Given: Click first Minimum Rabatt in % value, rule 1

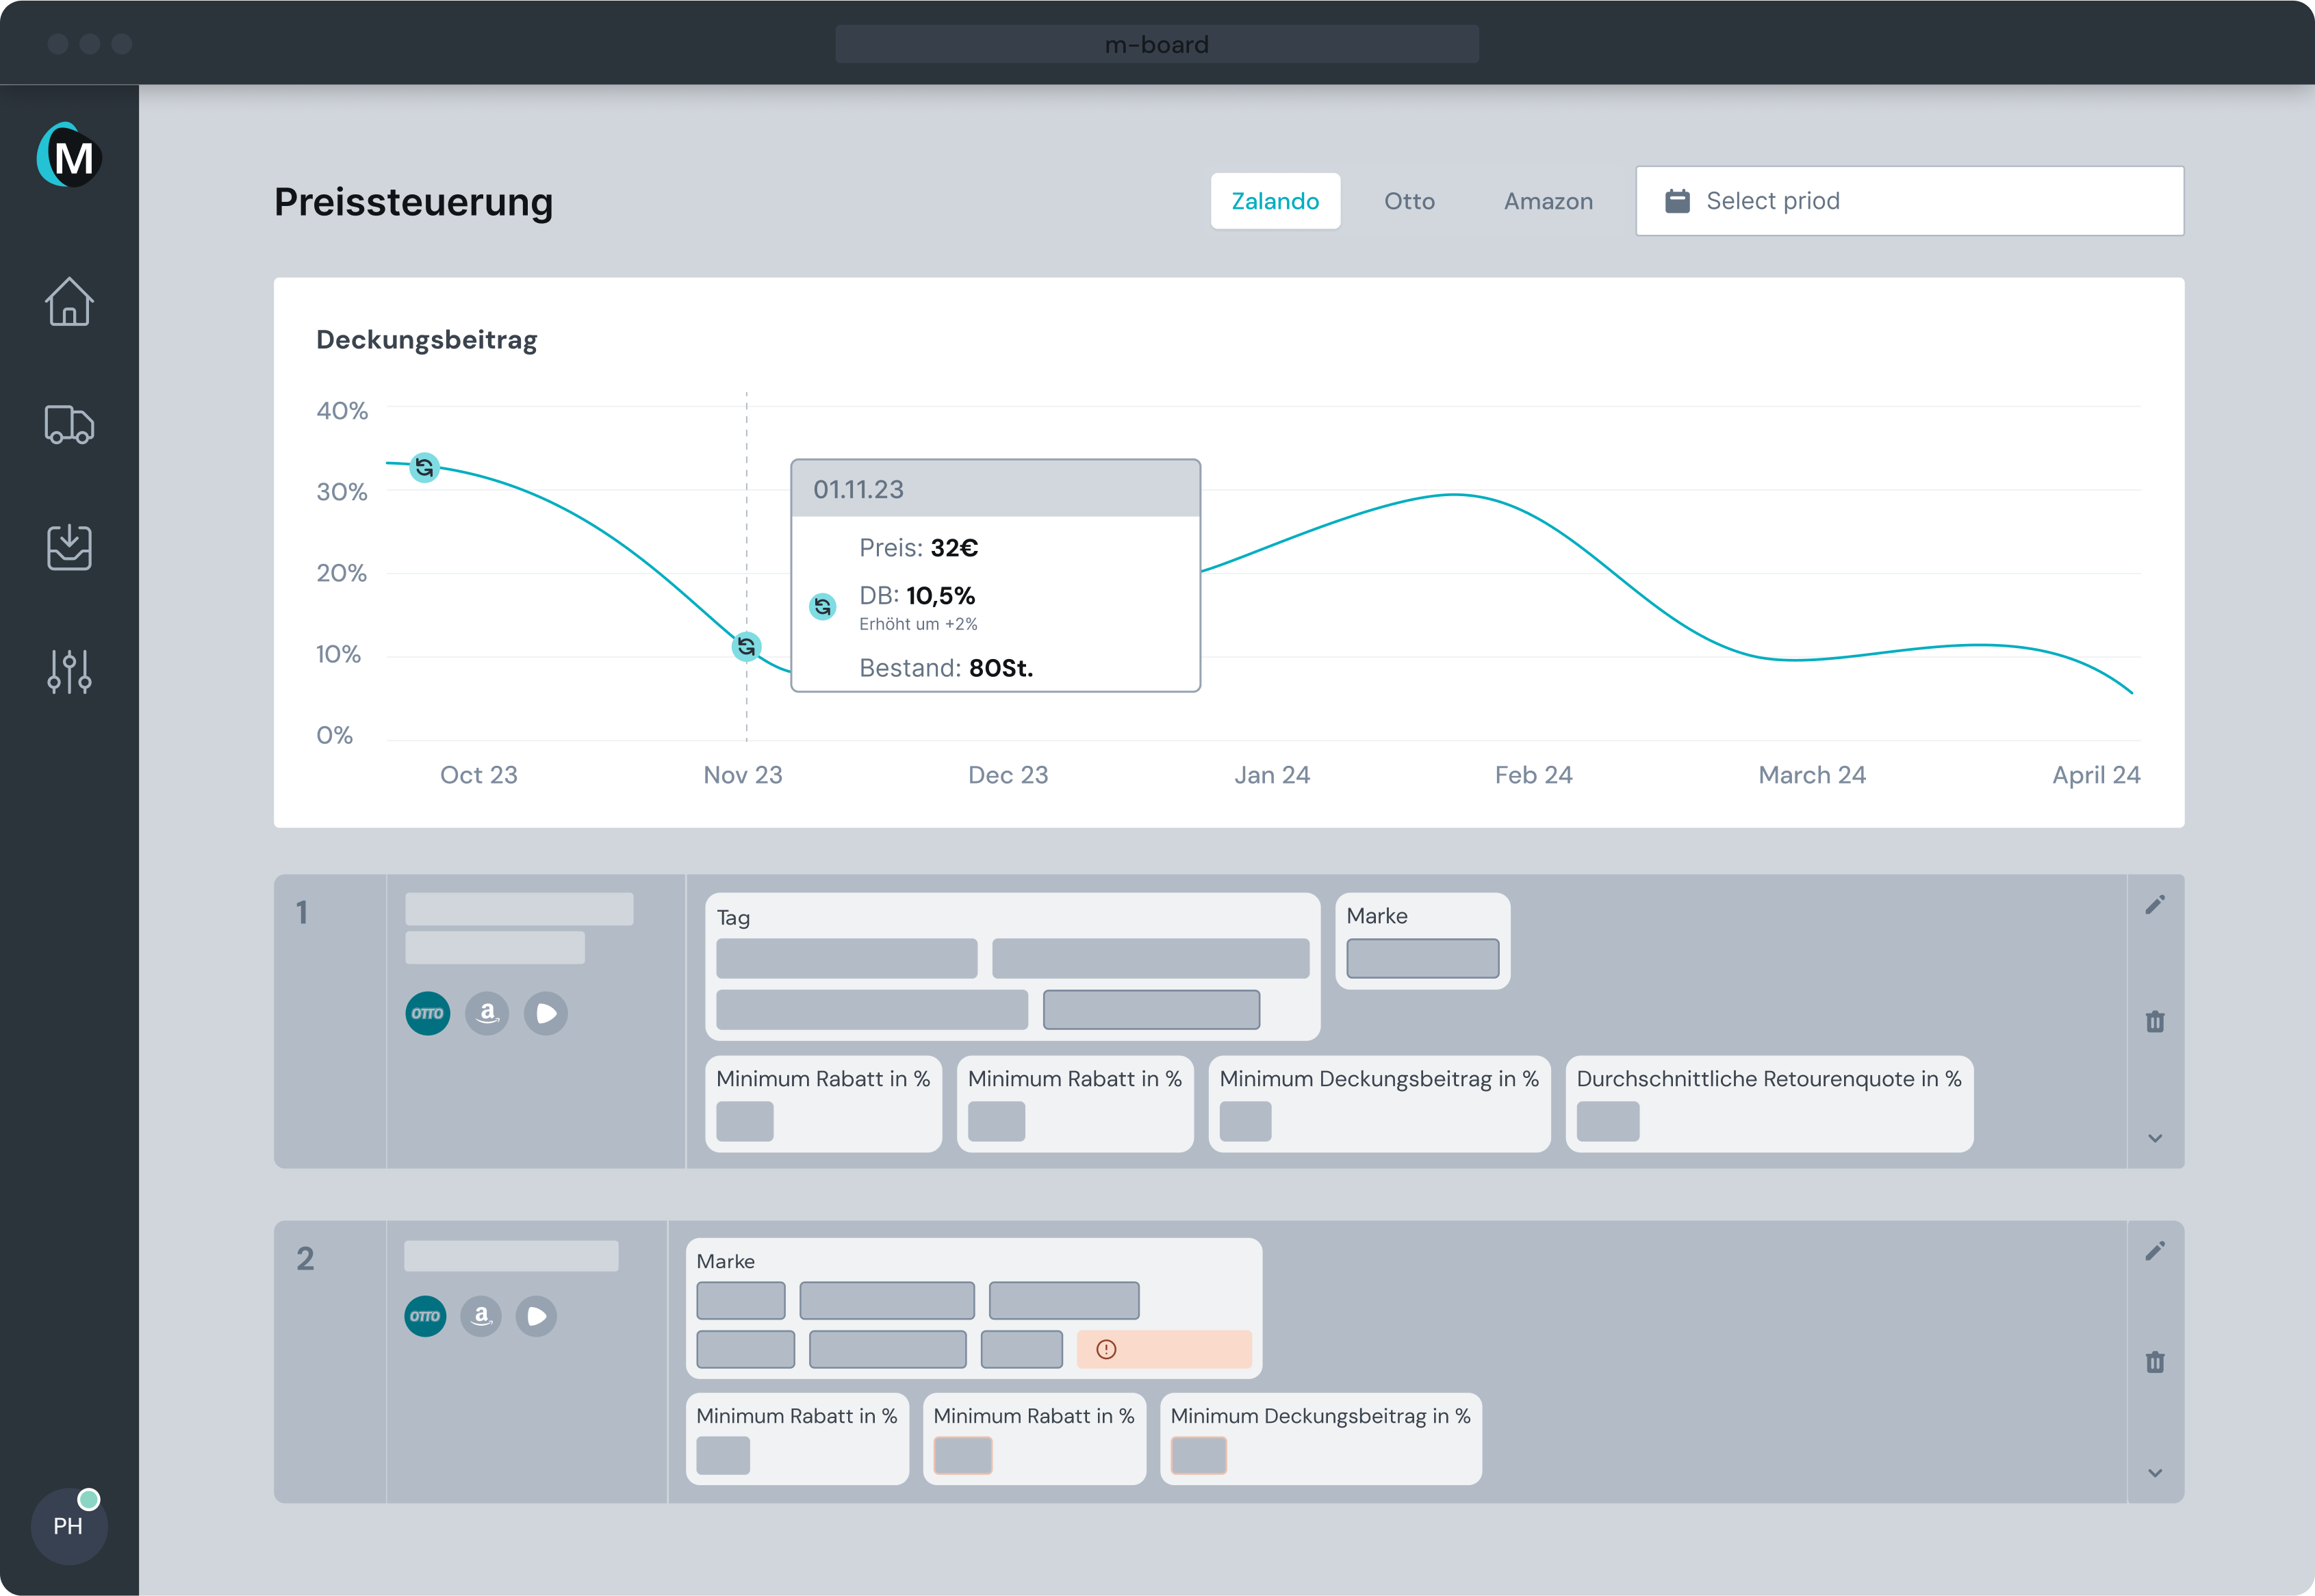Looking at the screenshot, I should click(x=745, y=1121).
